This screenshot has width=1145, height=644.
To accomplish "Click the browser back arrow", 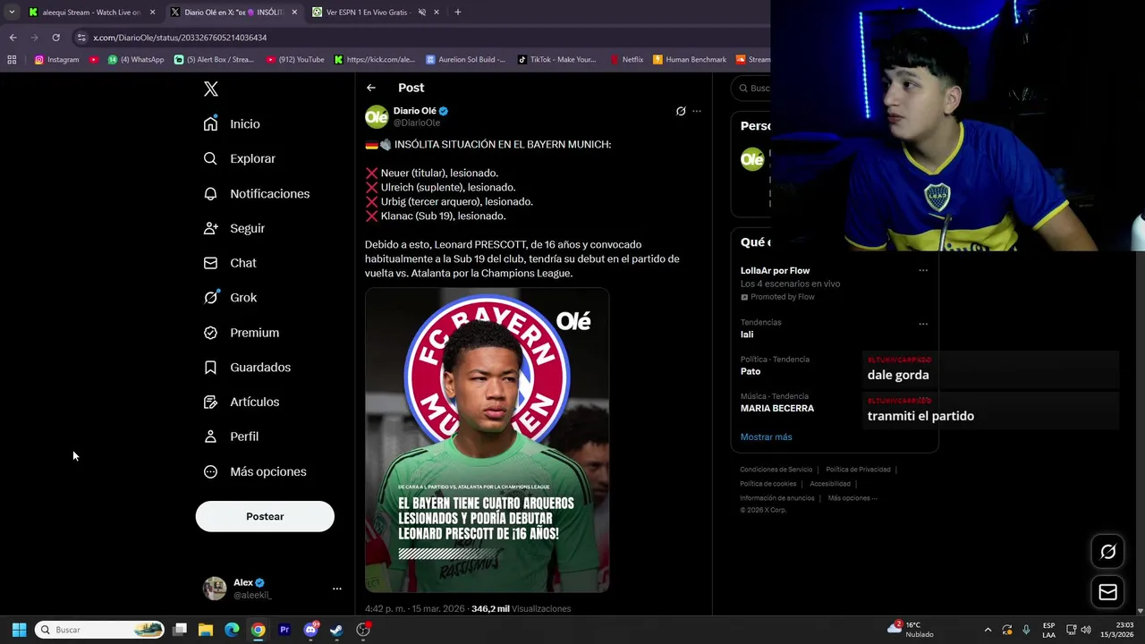I will click(x=13, y=38).
